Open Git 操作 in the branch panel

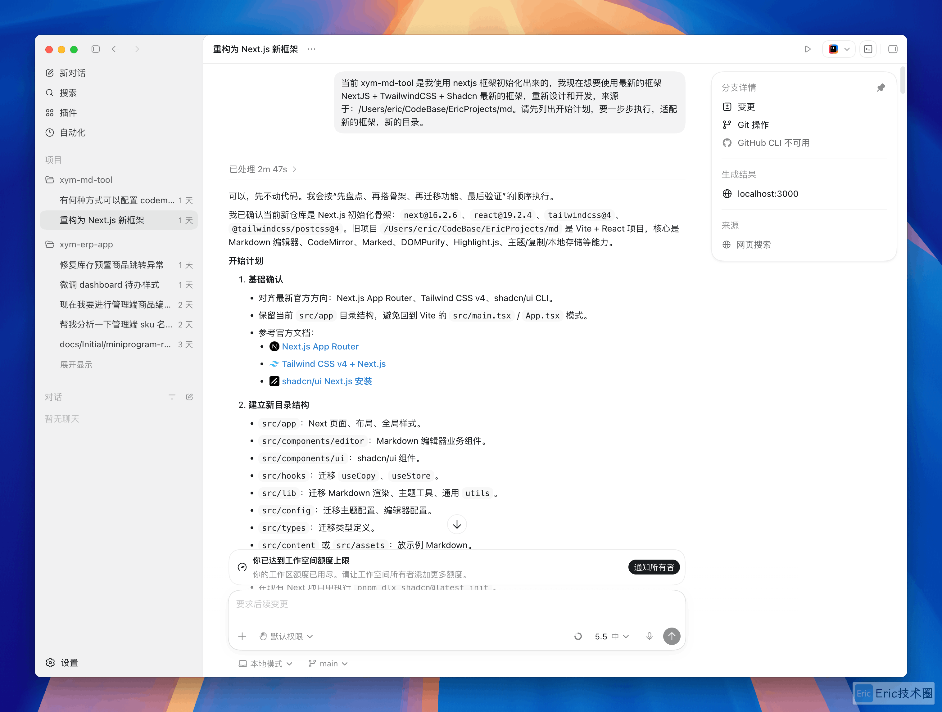pyautogui.click(x=746, y=125)
